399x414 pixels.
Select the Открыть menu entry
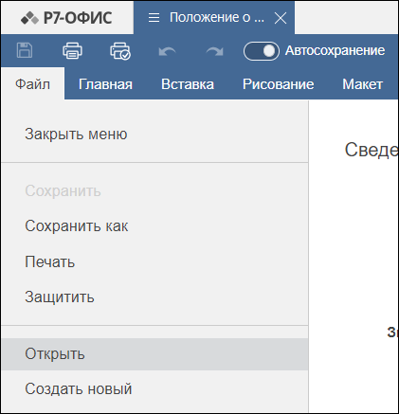point(154,354)
